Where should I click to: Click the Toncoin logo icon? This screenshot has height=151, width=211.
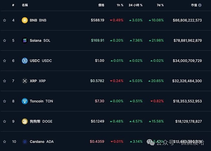pyautogui.click(x=25, y=101)
